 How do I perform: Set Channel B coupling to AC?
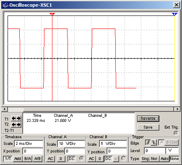tap(91, 159)
